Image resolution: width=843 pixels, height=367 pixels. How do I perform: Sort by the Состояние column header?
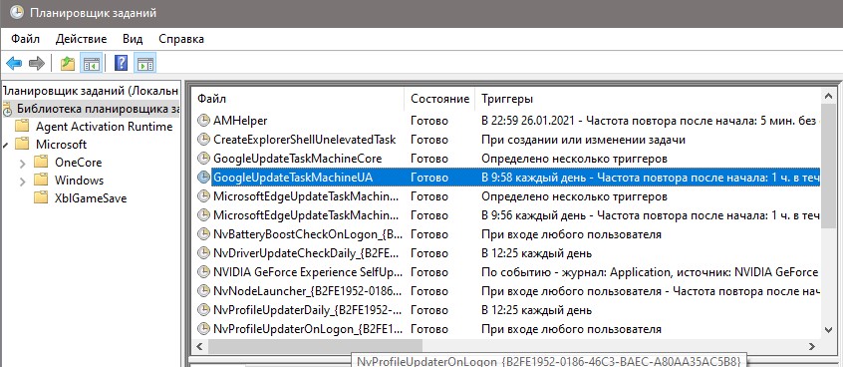point(439,99)
